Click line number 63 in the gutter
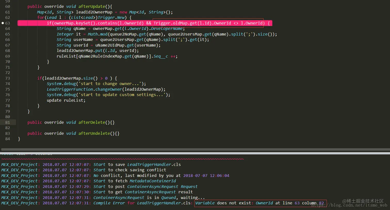 7,23
